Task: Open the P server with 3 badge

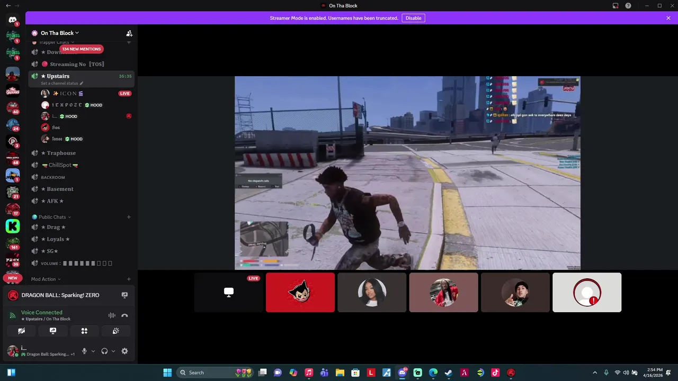Action: coord(13,141)
